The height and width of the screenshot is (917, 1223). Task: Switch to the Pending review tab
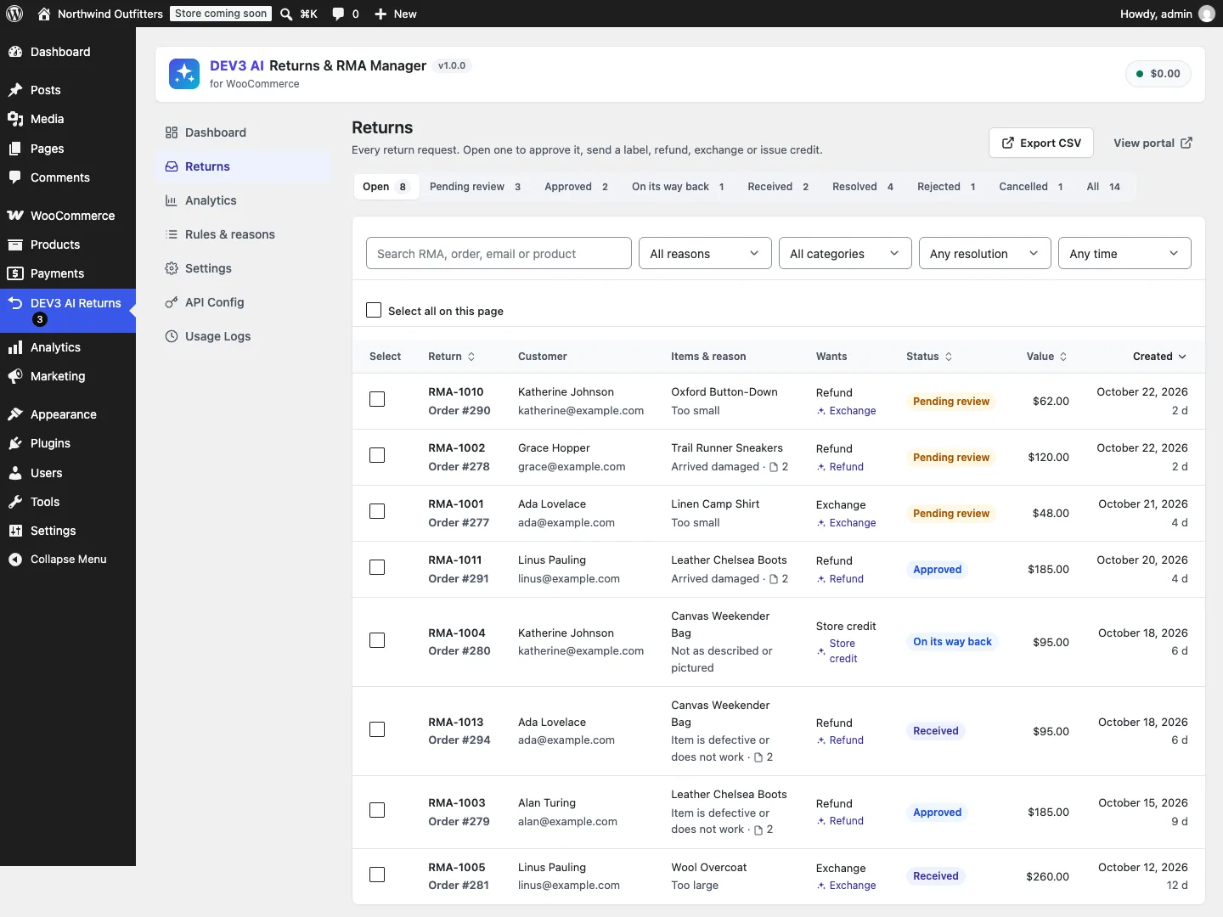[476, 187]
